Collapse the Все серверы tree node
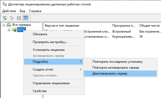The image size is (161, 98). click(x=4, y=25)
